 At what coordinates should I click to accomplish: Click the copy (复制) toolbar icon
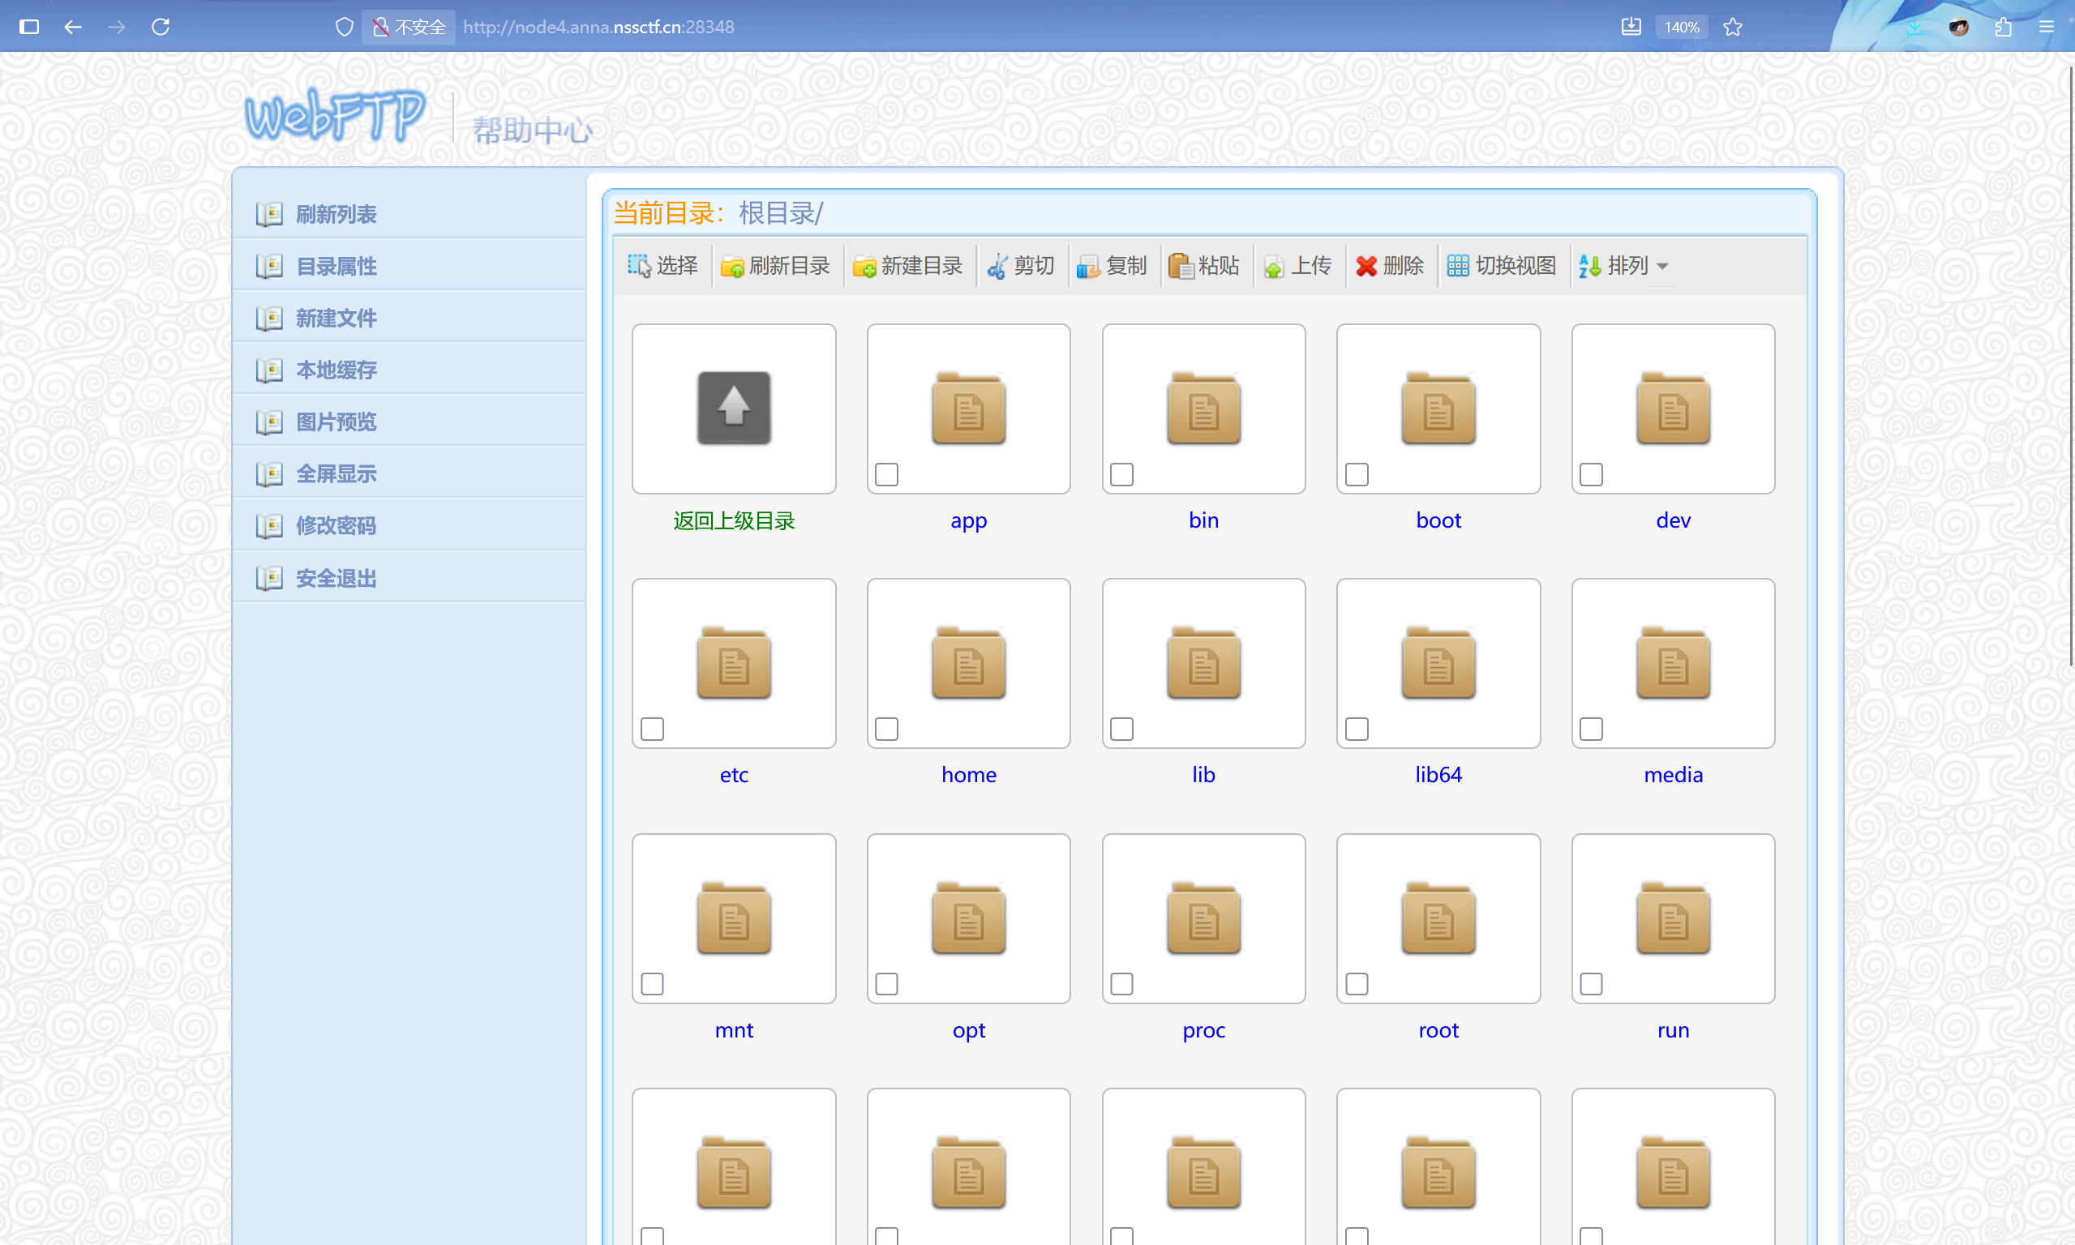coord(1088,267)
